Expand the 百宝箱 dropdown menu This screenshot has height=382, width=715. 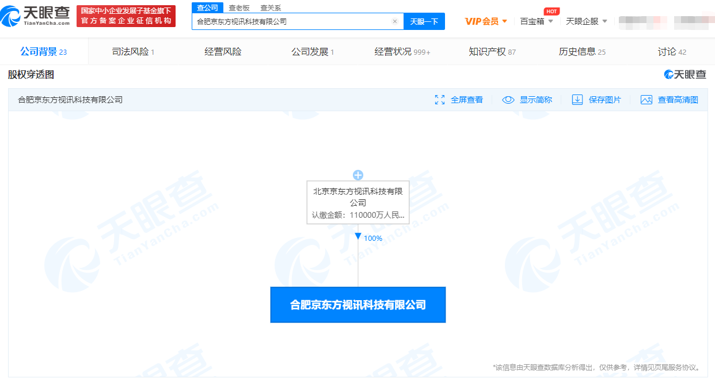[x=536, y=21]
